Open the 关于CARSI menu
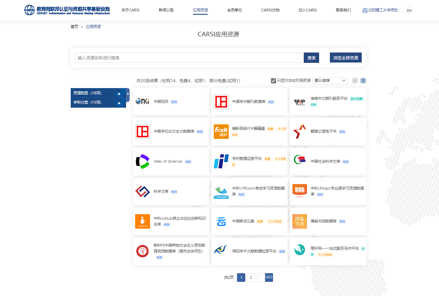This screenshot has width=439, height=296. click(x=130, y=10)
